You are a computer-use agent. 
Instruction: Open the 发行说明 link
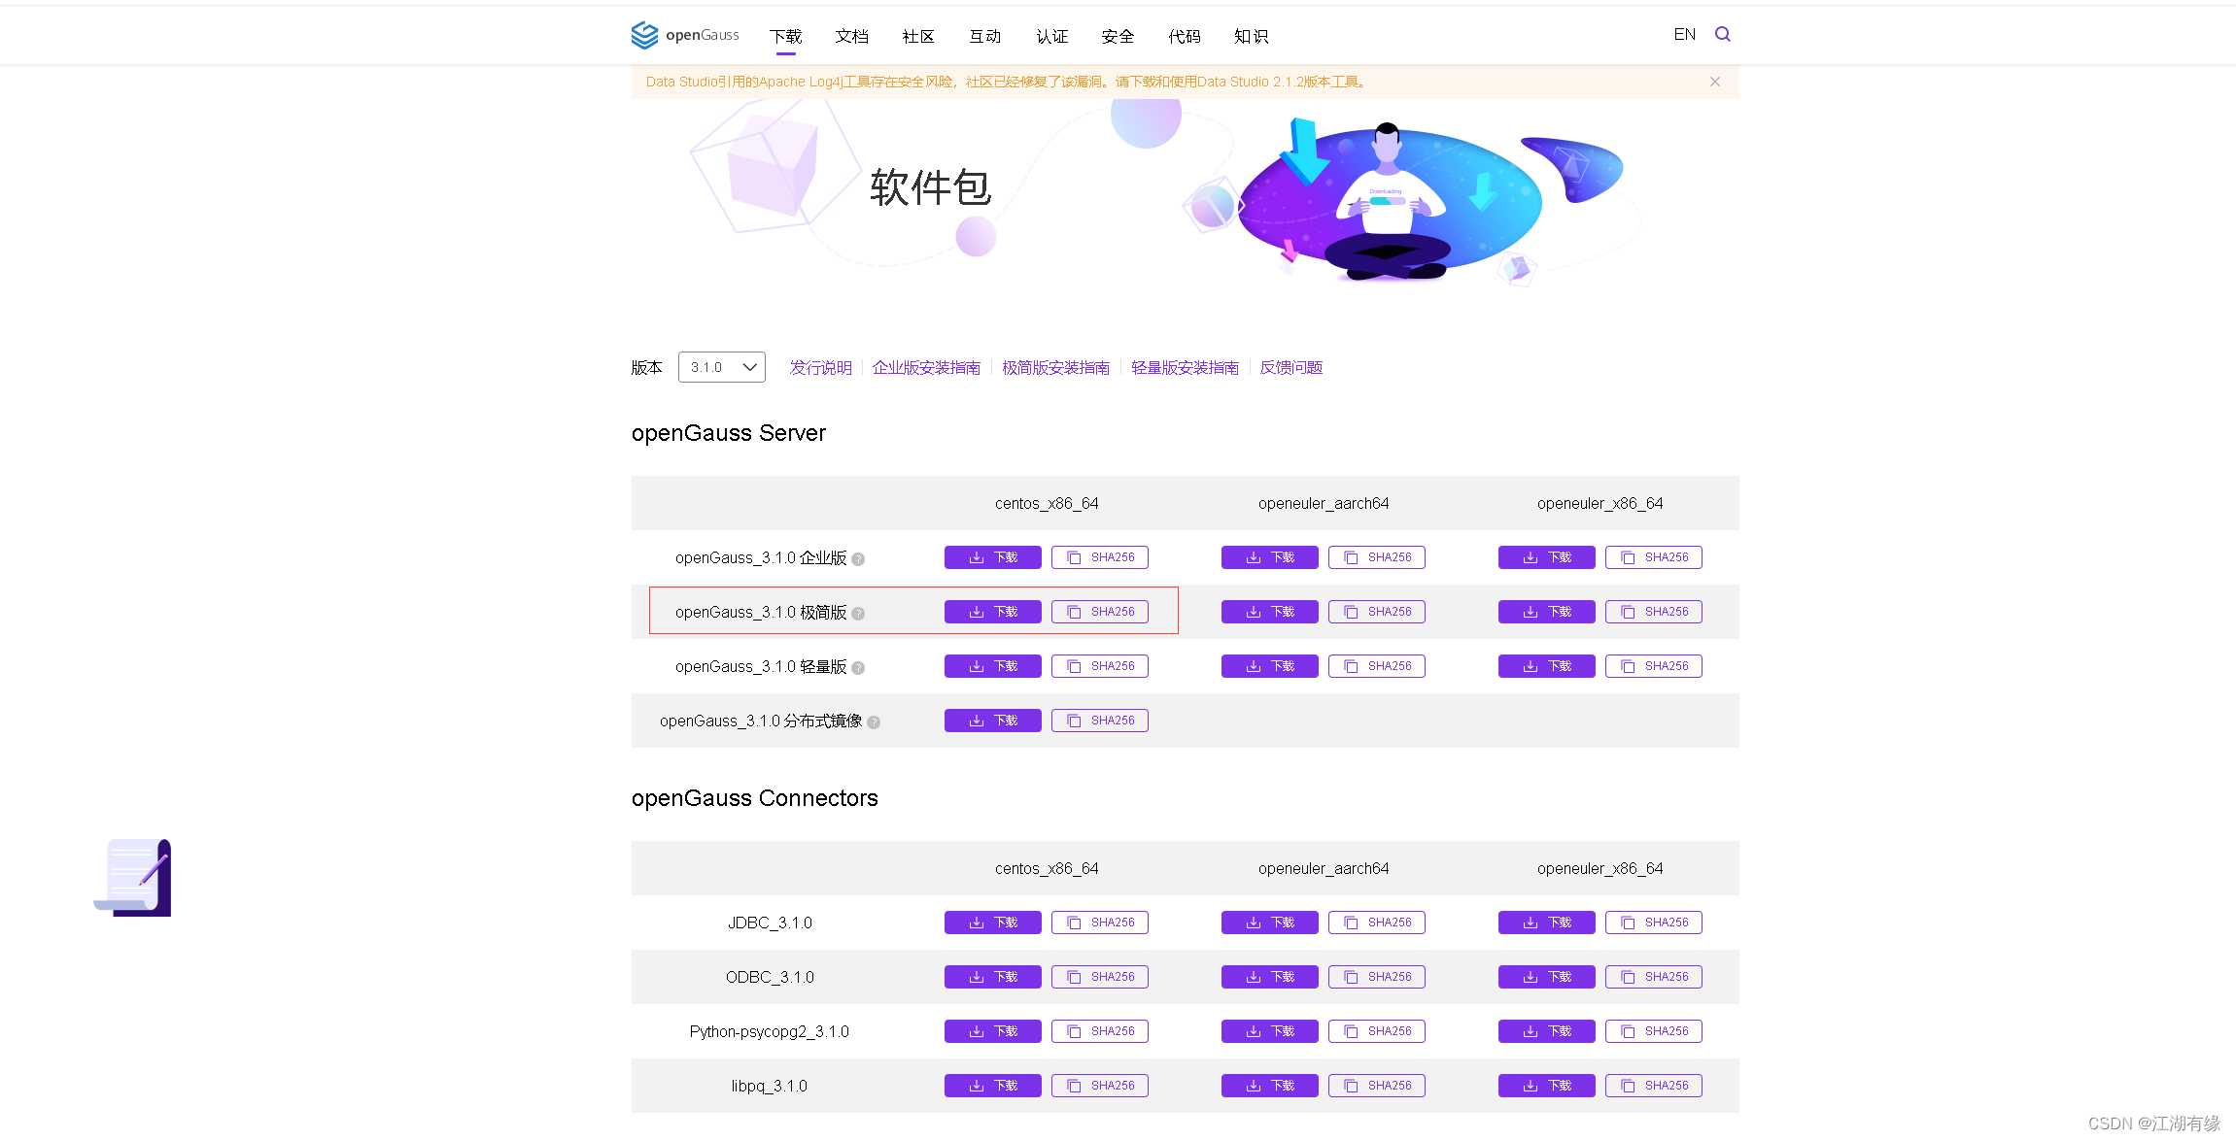click(x=820, y=367)
